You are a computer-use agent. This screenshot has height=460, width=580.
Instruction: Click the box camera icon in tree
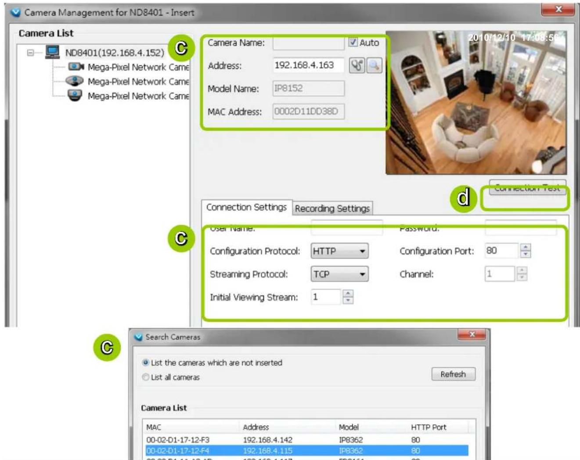(76, 67)
